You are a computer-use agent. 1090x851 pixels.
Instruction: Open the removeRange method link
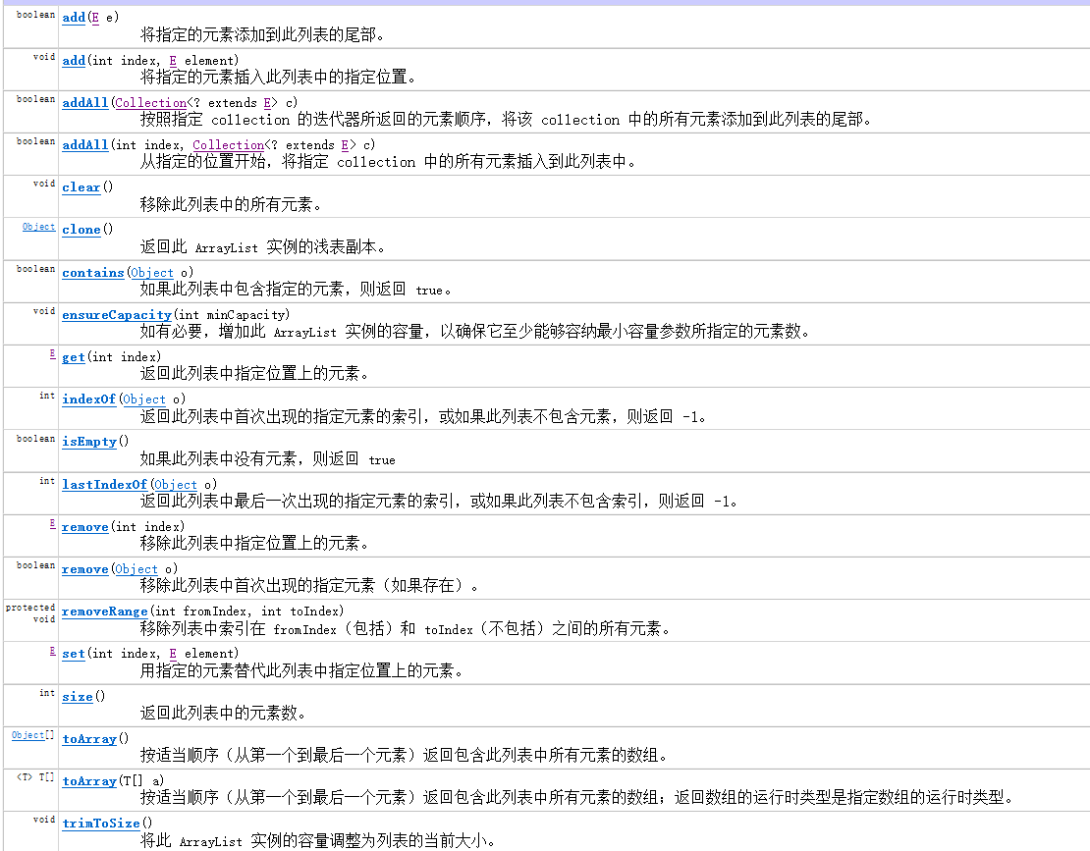click(x=104, y=612)
